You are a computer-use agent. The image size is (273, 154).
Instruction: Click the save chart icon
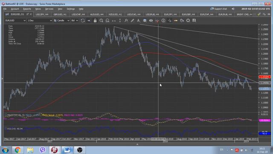click(194, 21)
